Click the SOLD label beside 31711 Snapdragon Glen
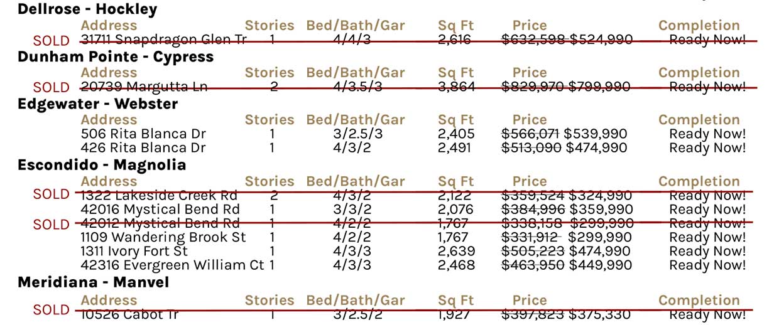Viewport: 779px width, 325px height. [x=52, y=41]
